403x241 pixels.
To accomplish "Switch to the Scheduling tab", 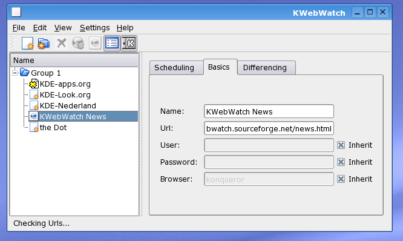I will (x=176, y=68).
